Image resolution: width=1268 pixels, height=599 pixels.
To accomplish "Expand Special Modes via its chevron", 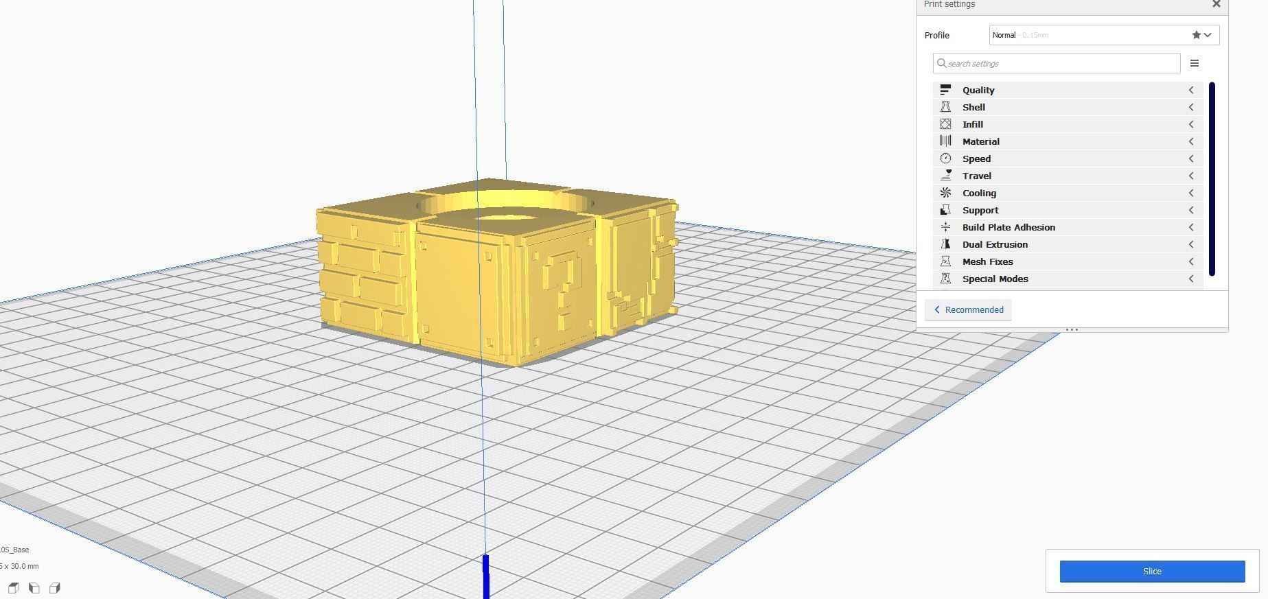I will [1191, 279].
